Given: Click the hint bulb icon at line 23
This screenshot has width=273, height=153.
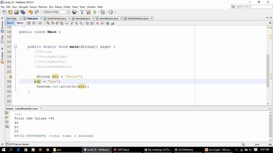Looking at the screenshot, I should coord(10,76).
